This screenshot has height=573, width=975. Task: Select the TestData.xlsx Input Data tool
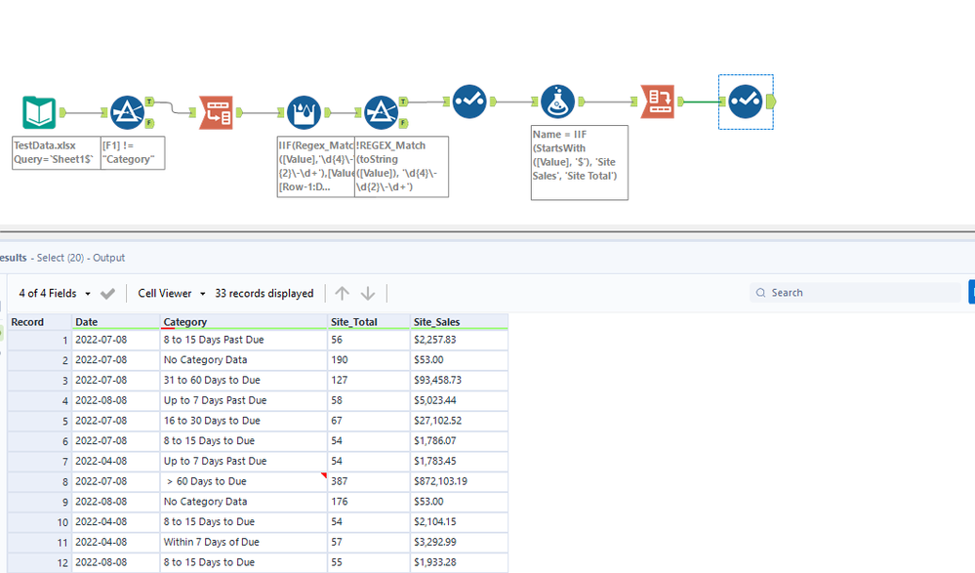tap(39, 112)
